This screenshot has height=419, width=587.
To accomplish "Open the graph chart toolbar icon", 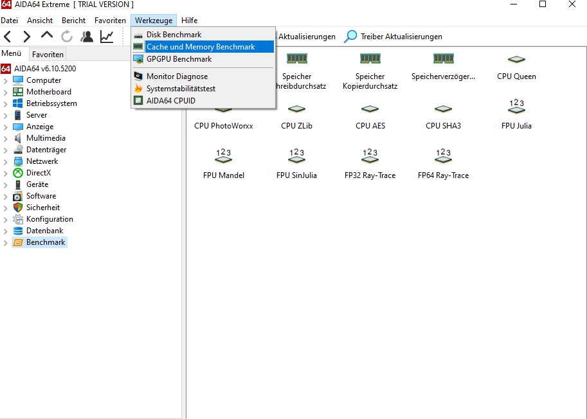I will pyautogui.click(x=107, y=36).
